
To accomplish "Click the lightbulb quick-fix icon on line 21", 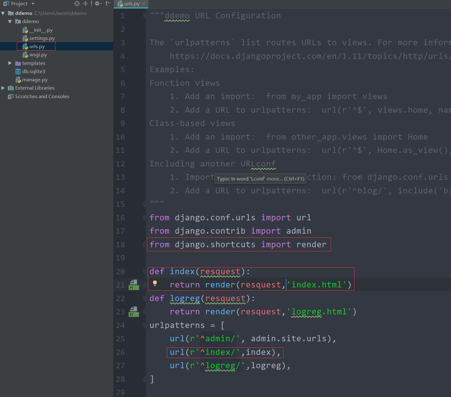I will (155, 283).
